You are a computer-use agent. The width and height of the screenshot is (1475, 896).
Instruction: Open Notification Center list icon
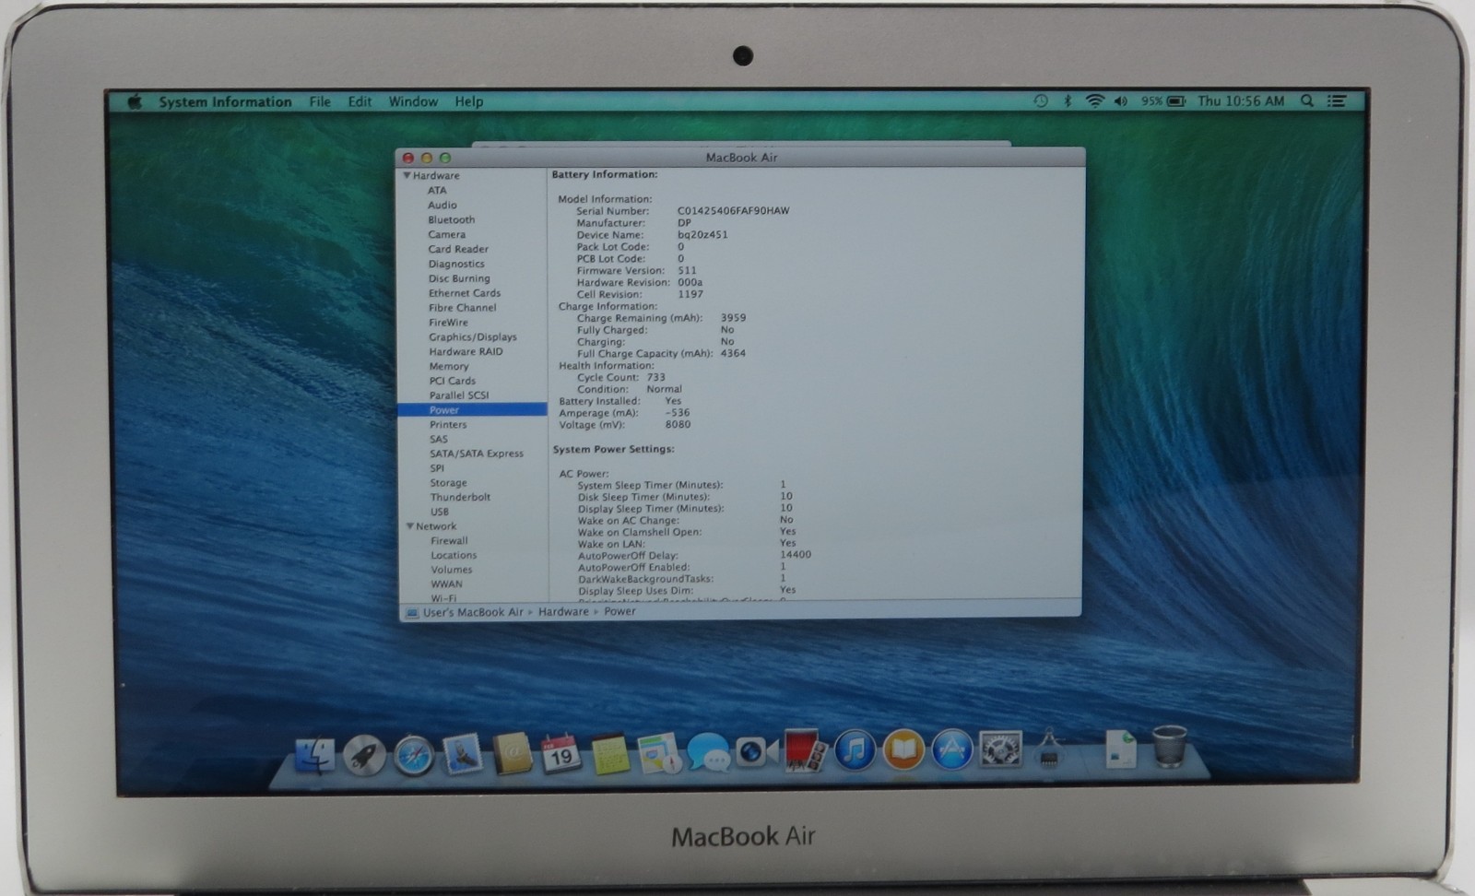point(1337,101)
